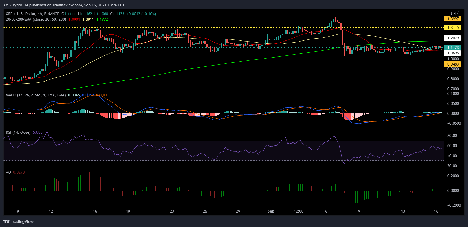Click the RSI value 53.88

point(38,132)
